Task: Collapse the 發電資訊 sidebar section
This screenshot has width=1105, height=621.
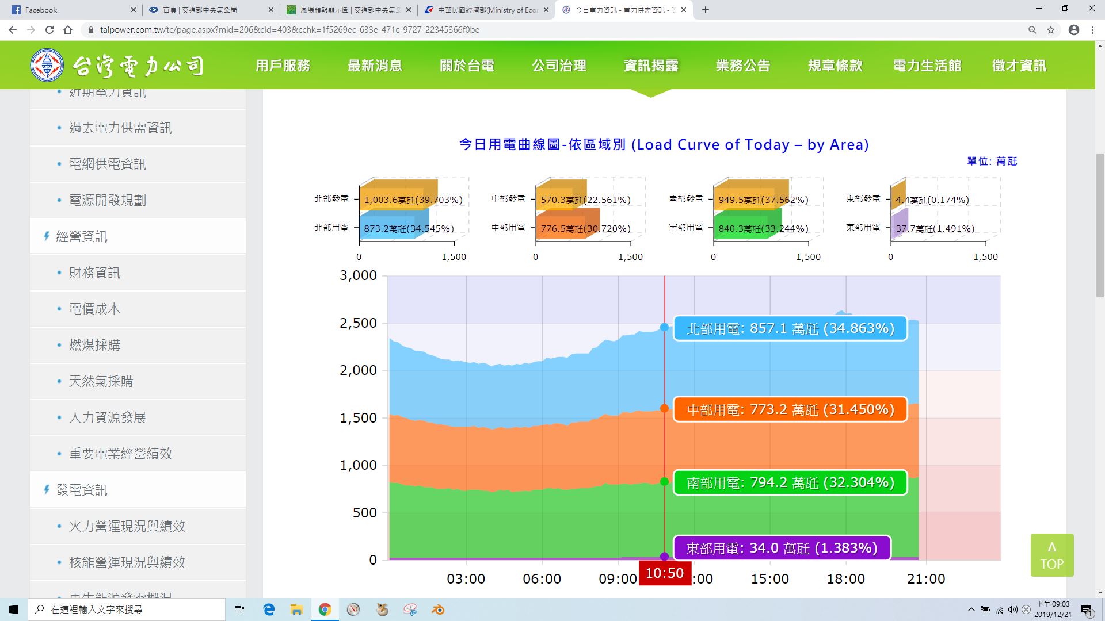Action: point(138,490)
